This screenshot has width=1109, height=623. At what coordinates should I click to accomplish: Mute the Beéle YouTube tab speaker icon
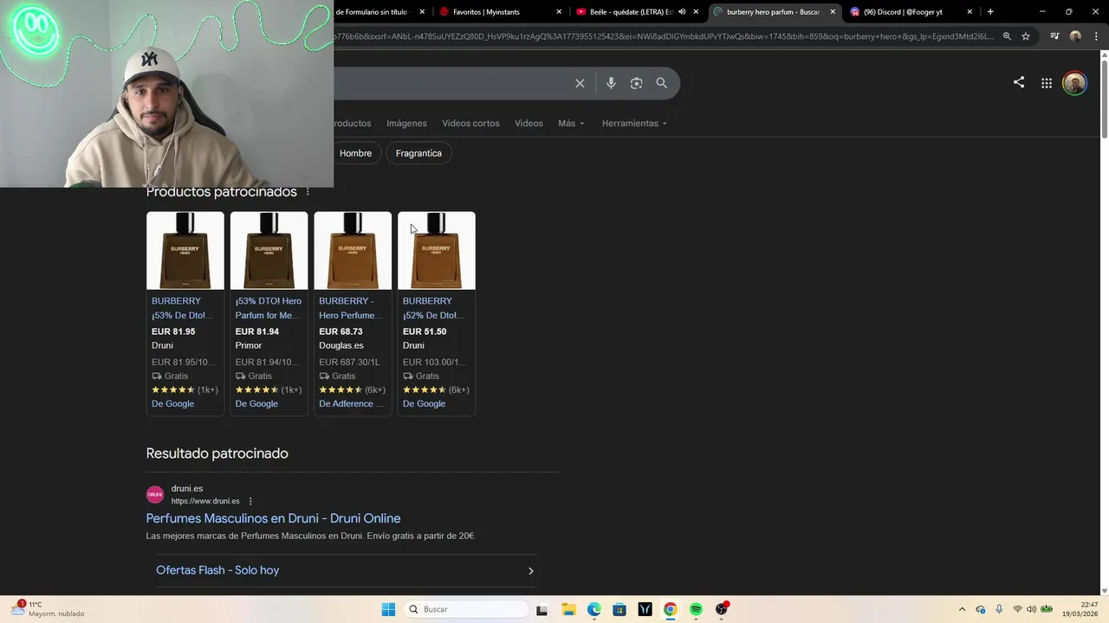(x=682, y=12)
